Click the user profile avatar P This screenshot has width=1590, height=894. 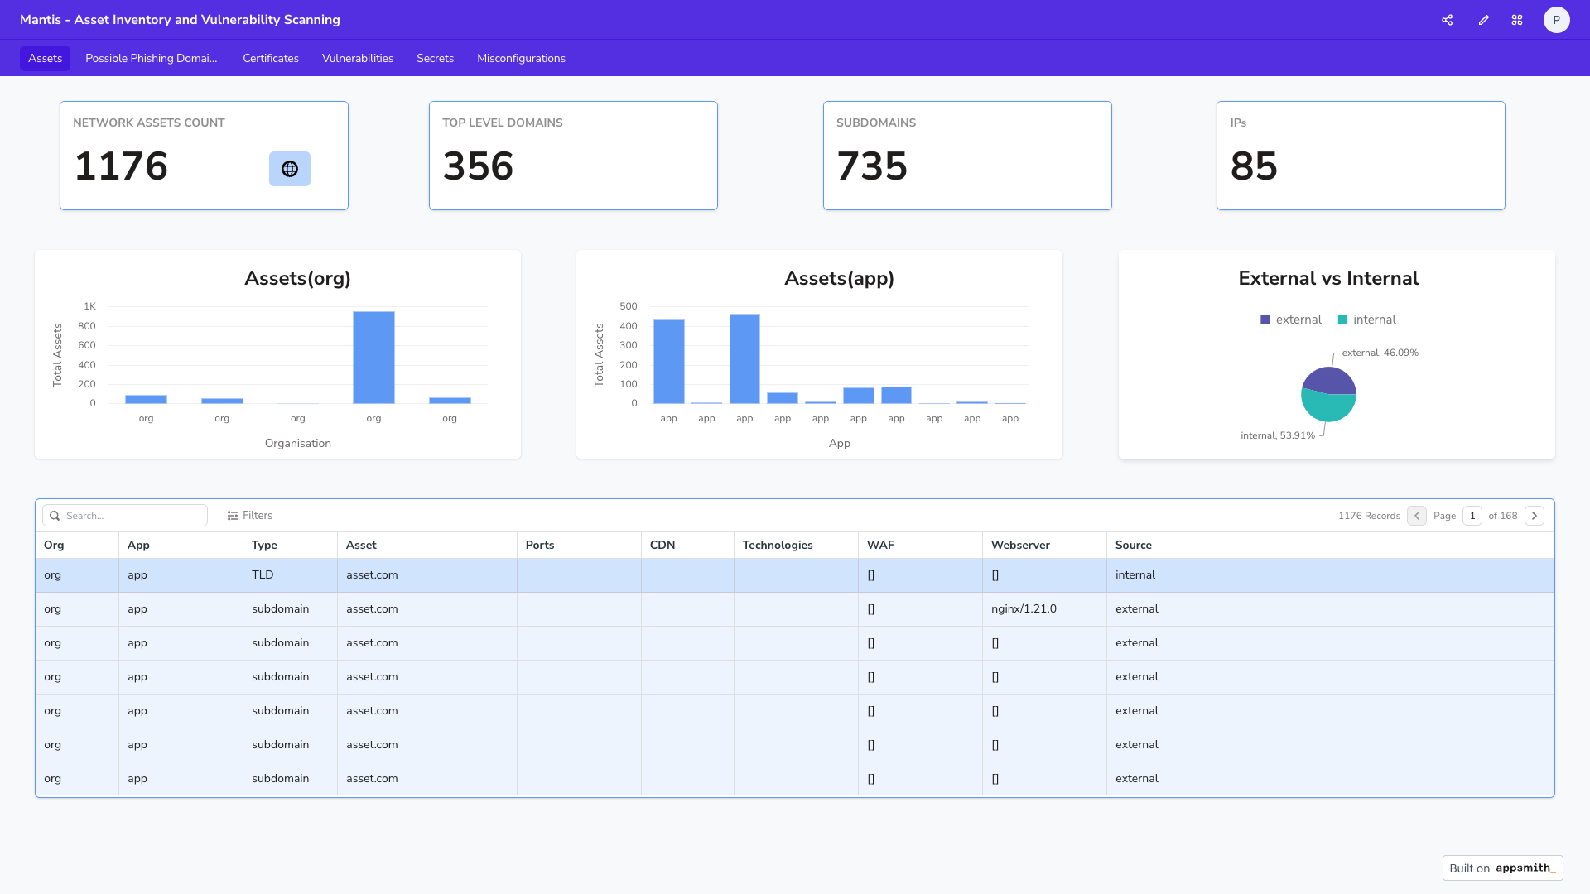tap(1556, 20)
